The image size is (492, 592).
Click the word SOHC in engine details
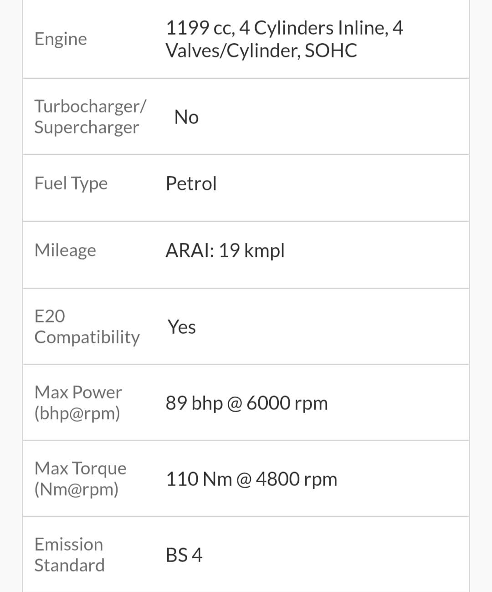[x=331, y=51]
